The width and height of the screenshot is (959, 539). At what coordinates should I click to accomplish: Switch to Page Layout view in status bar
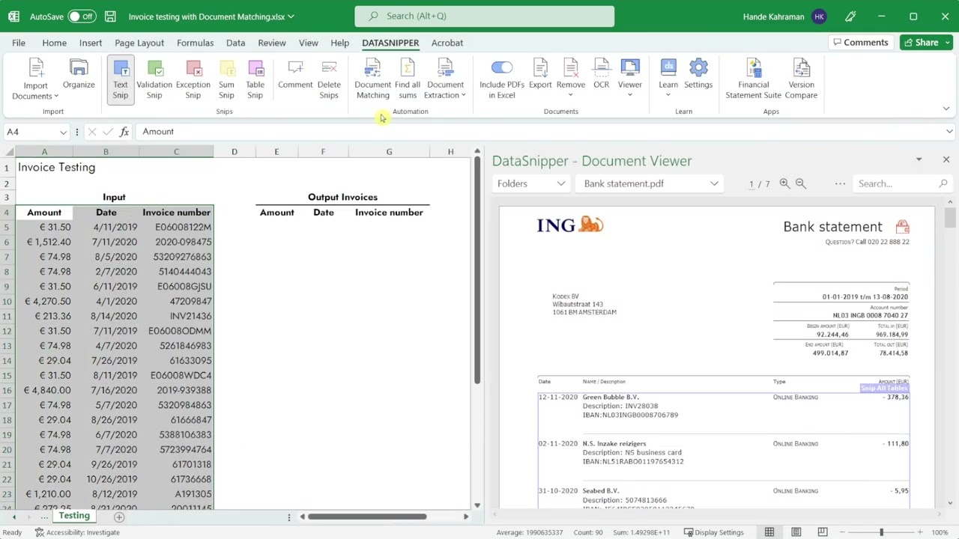click(796, 532)
